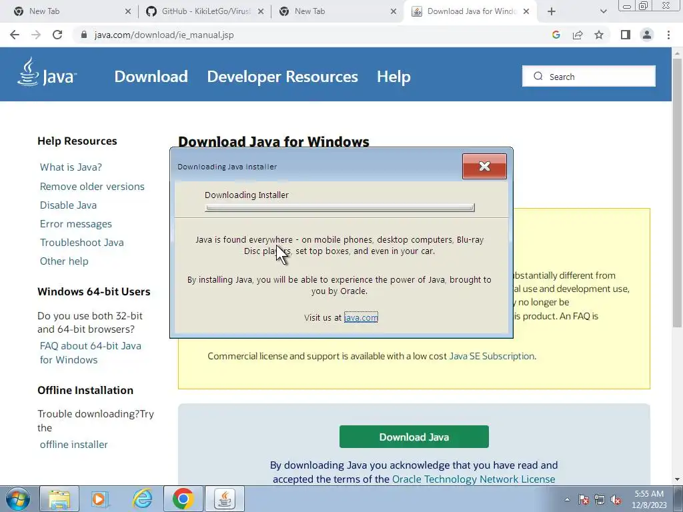Switch to the first New Tab
Image resolution: width=683 pixels, height=512 pixels.
[71, 11]
